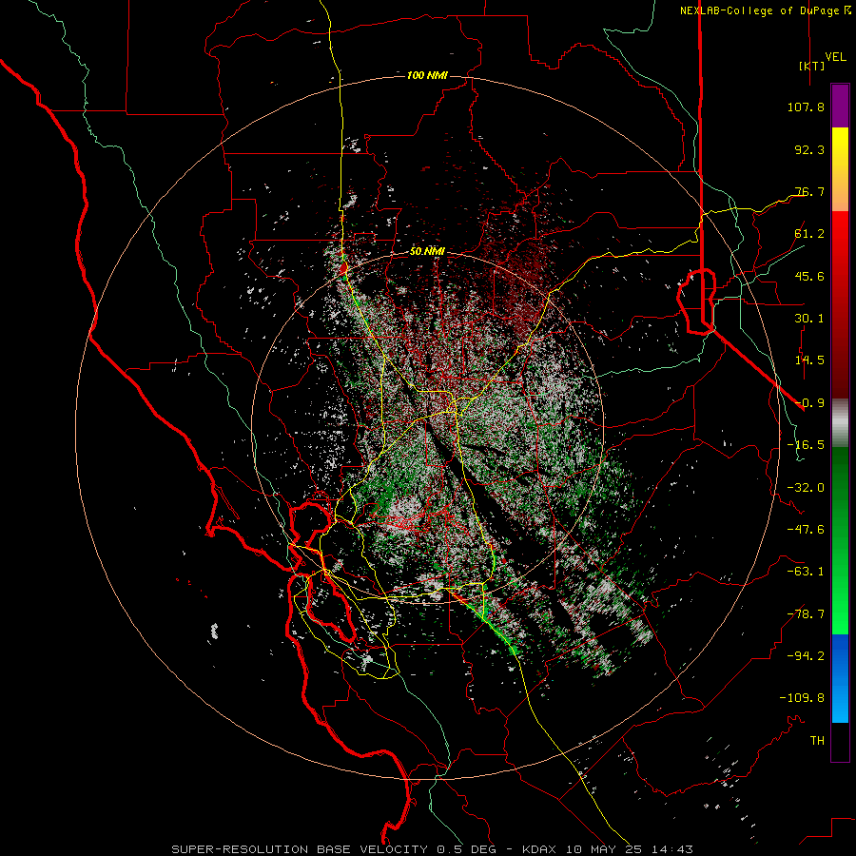Click the 50 NMI range ring label
856x856 pixels.
(427, 252)
